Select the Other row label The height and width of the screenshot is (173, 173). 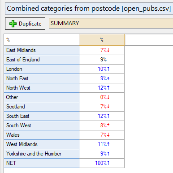[42, 97]
